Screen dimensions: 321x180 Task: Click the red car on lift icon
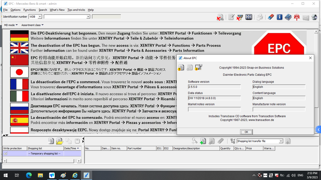[x=297, y=17]
